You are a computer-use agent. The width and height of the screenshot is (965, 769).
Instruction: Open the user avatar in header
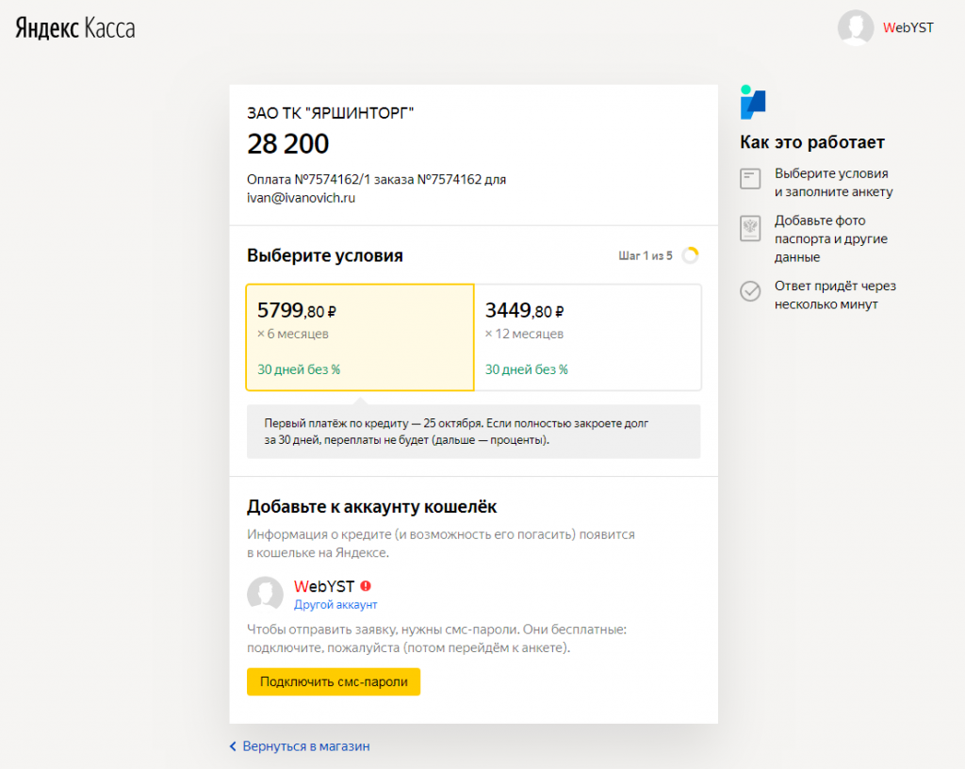[855, 28]
